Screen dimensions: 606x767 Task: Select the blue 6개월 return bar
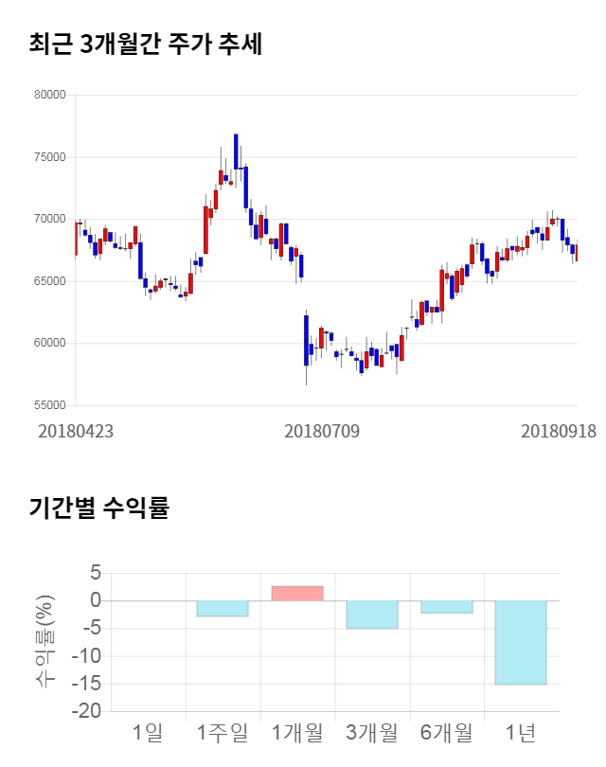coord(446,607)
